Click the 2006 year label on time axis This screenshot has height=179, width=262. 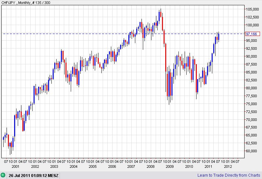click(x=112, y=166)
